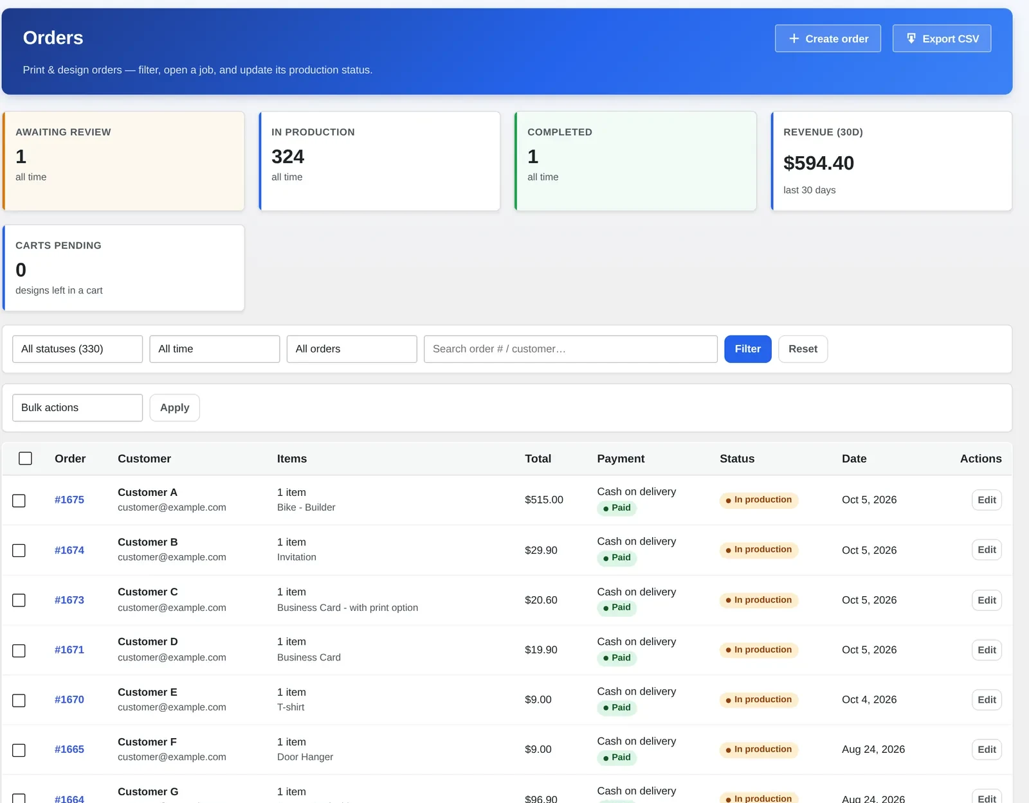Apply the filter with the Filter button

click(x=748, y=349)
